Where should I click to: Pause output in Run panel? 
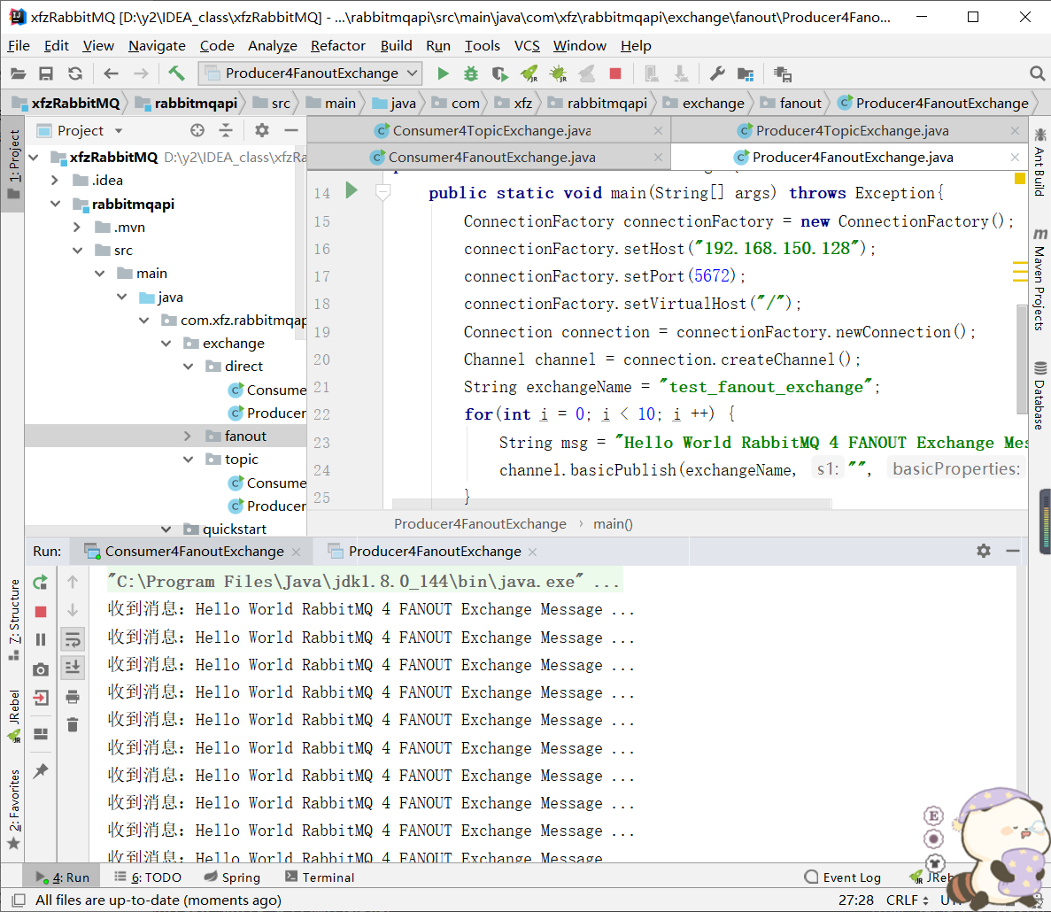coord(41,640)
